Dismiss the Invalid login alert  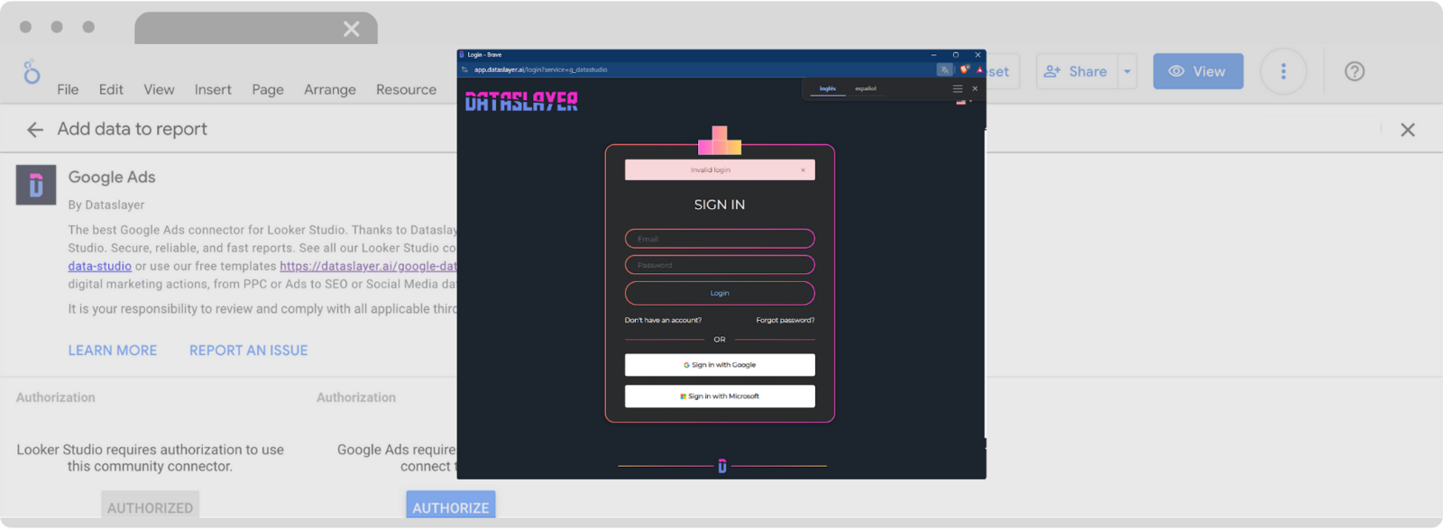click(x=803, y=169)
